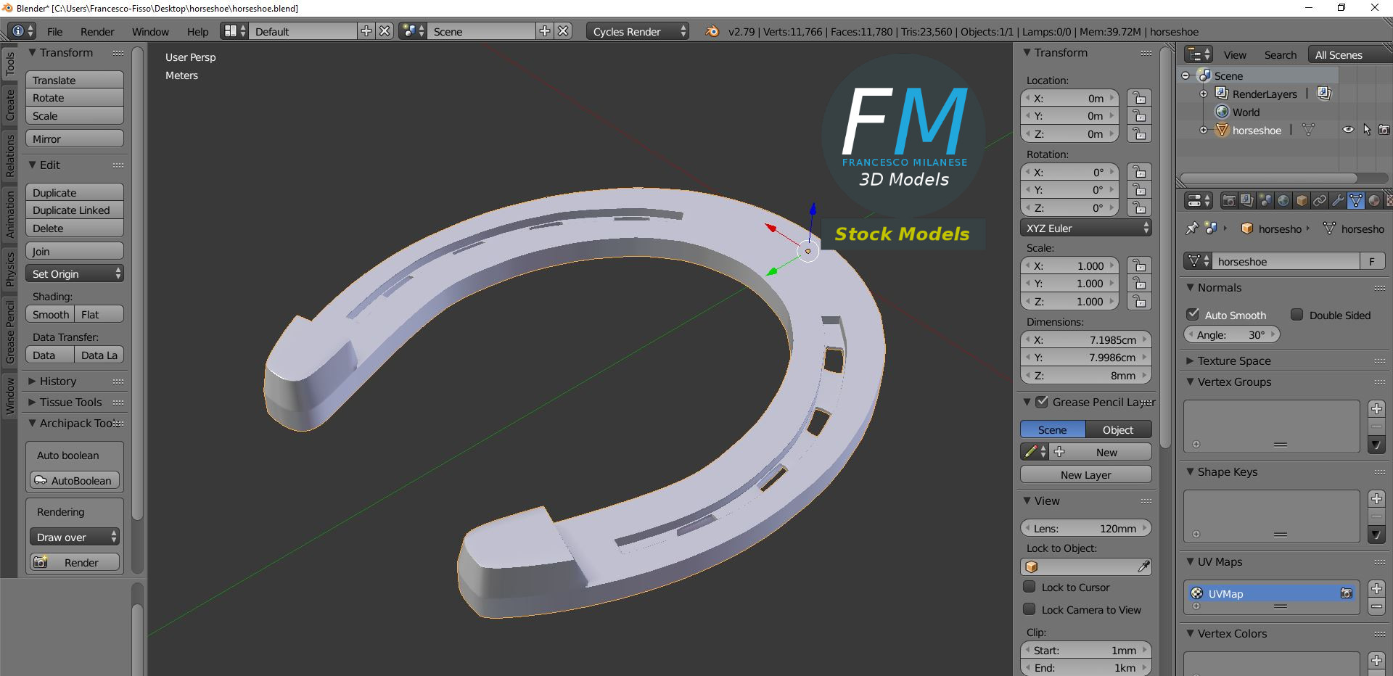Toggle visibility of the horseshoe object
This screenshot has width=1393, height=676.
[x=1349, y=130]
